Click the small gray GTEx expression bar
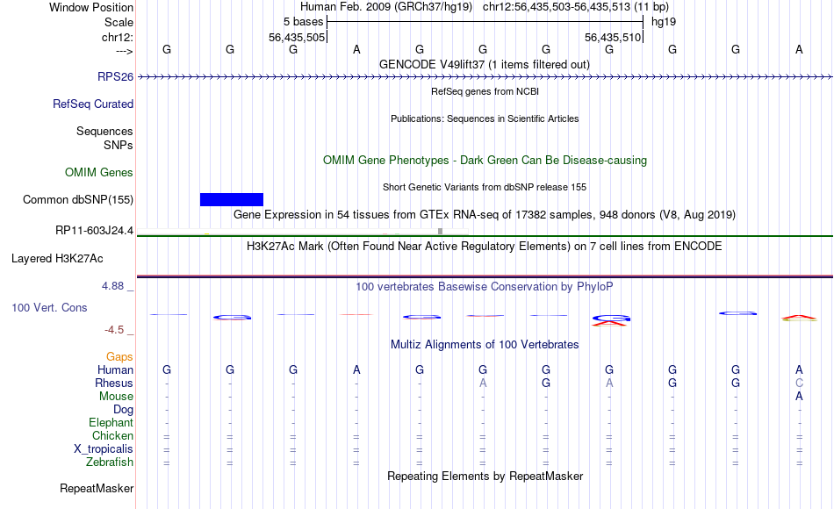834x509 pixels. point(440,231)
